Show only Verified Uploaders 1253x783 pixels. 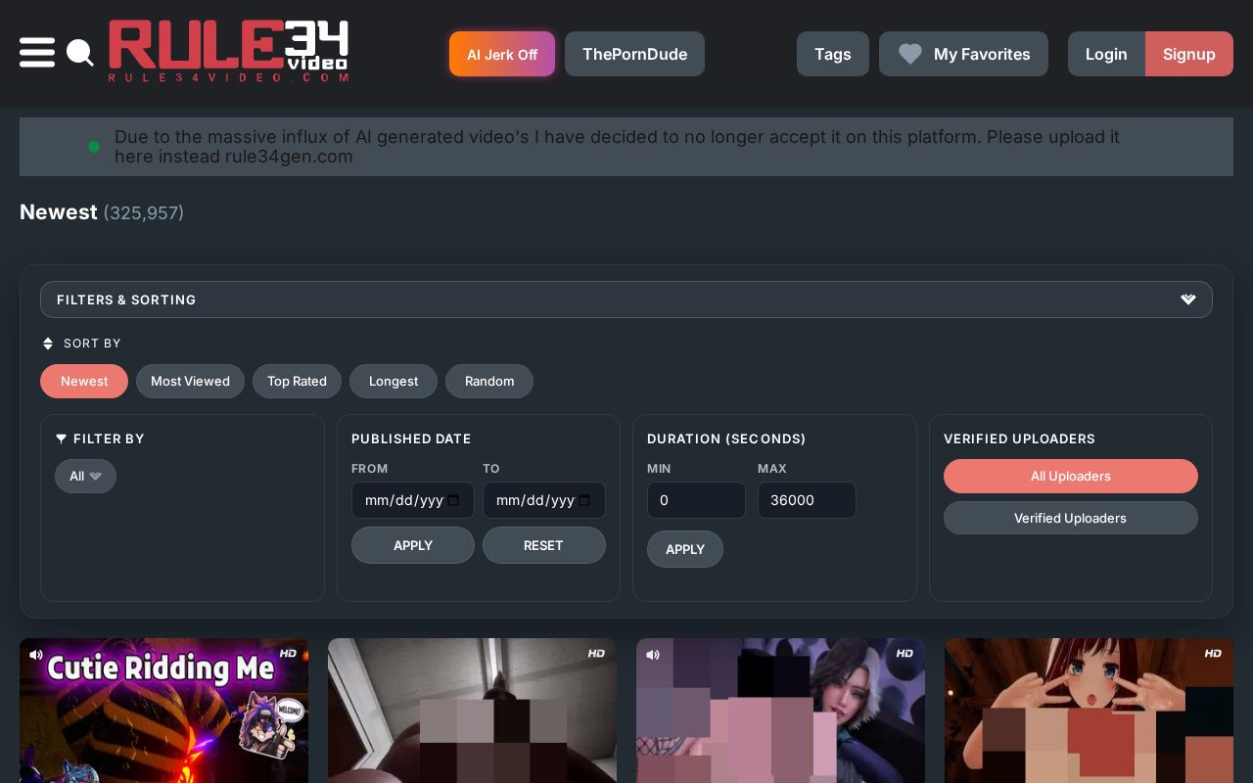[x=1071, y=519]
